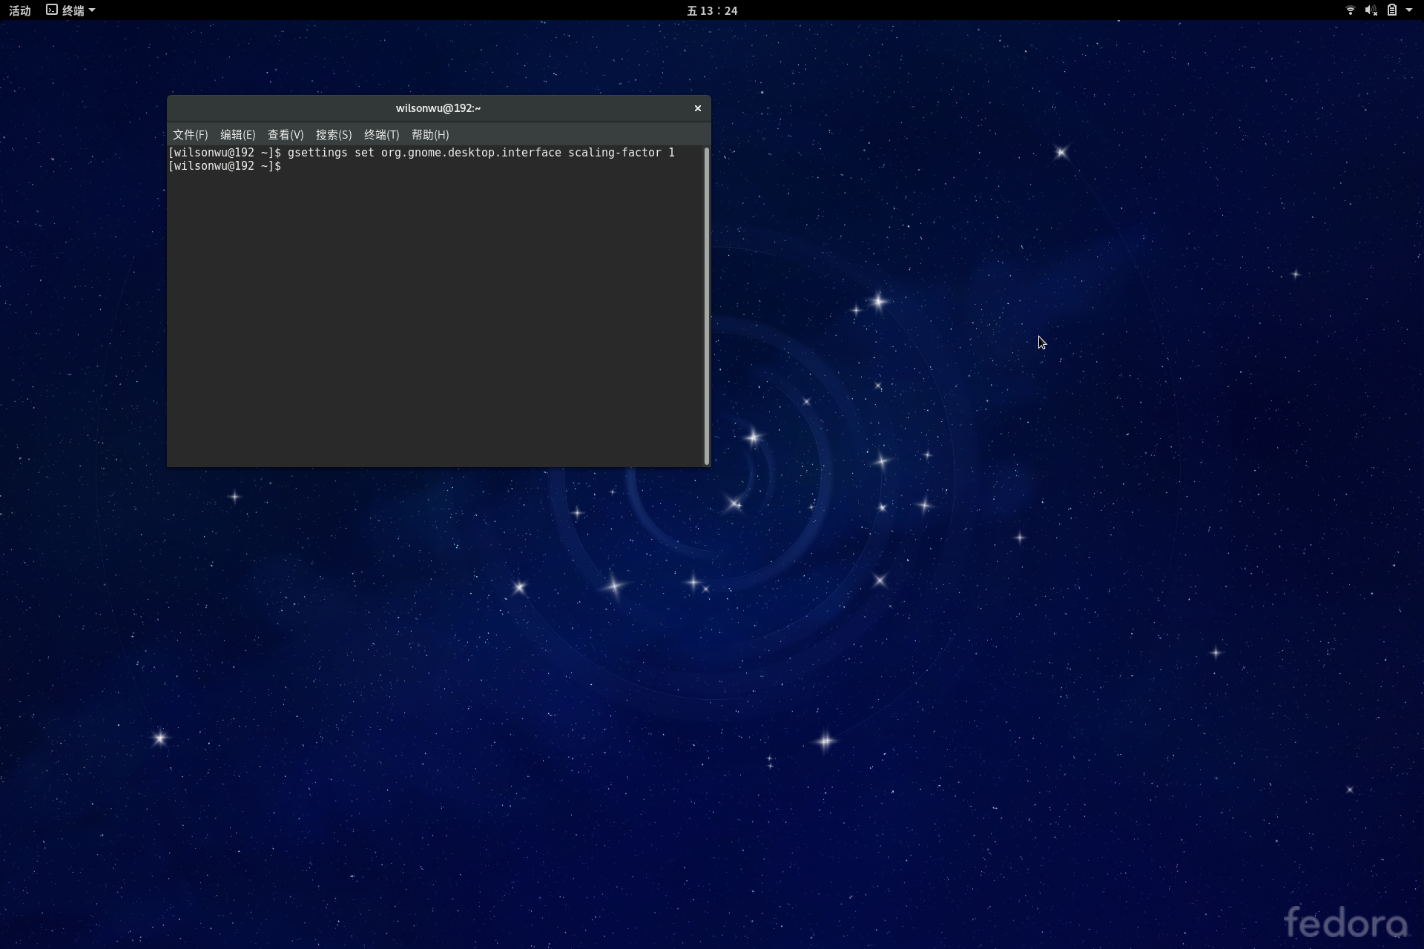The image size is (1424, 949).
Task: Expand the 终端 app menu arrow
Action: (x=92, y=10)
